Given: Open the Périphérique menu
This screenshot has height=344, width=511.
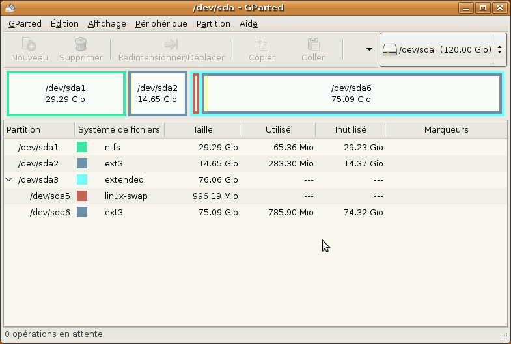Looking at the screenshot, I should click(x=161, y=23).
